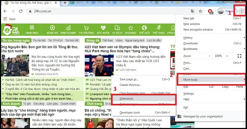The image size is (247, 129).
Task: Open Downloads from the menu
Action: [x=210, y=43]
